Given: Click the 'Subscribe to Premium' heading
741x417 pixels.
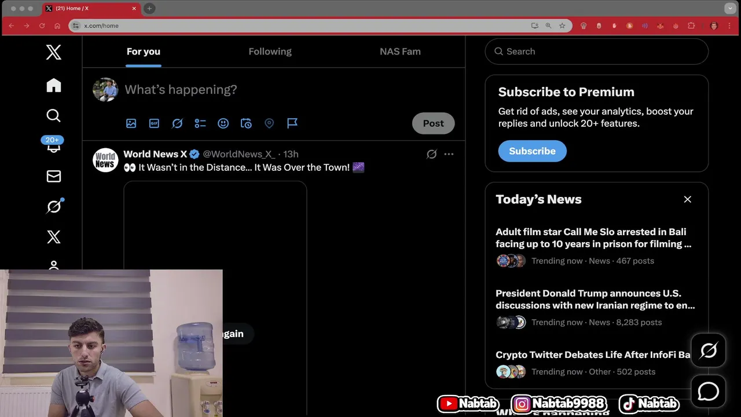Looking at the screenshot, I should click(x=566, y=92).
